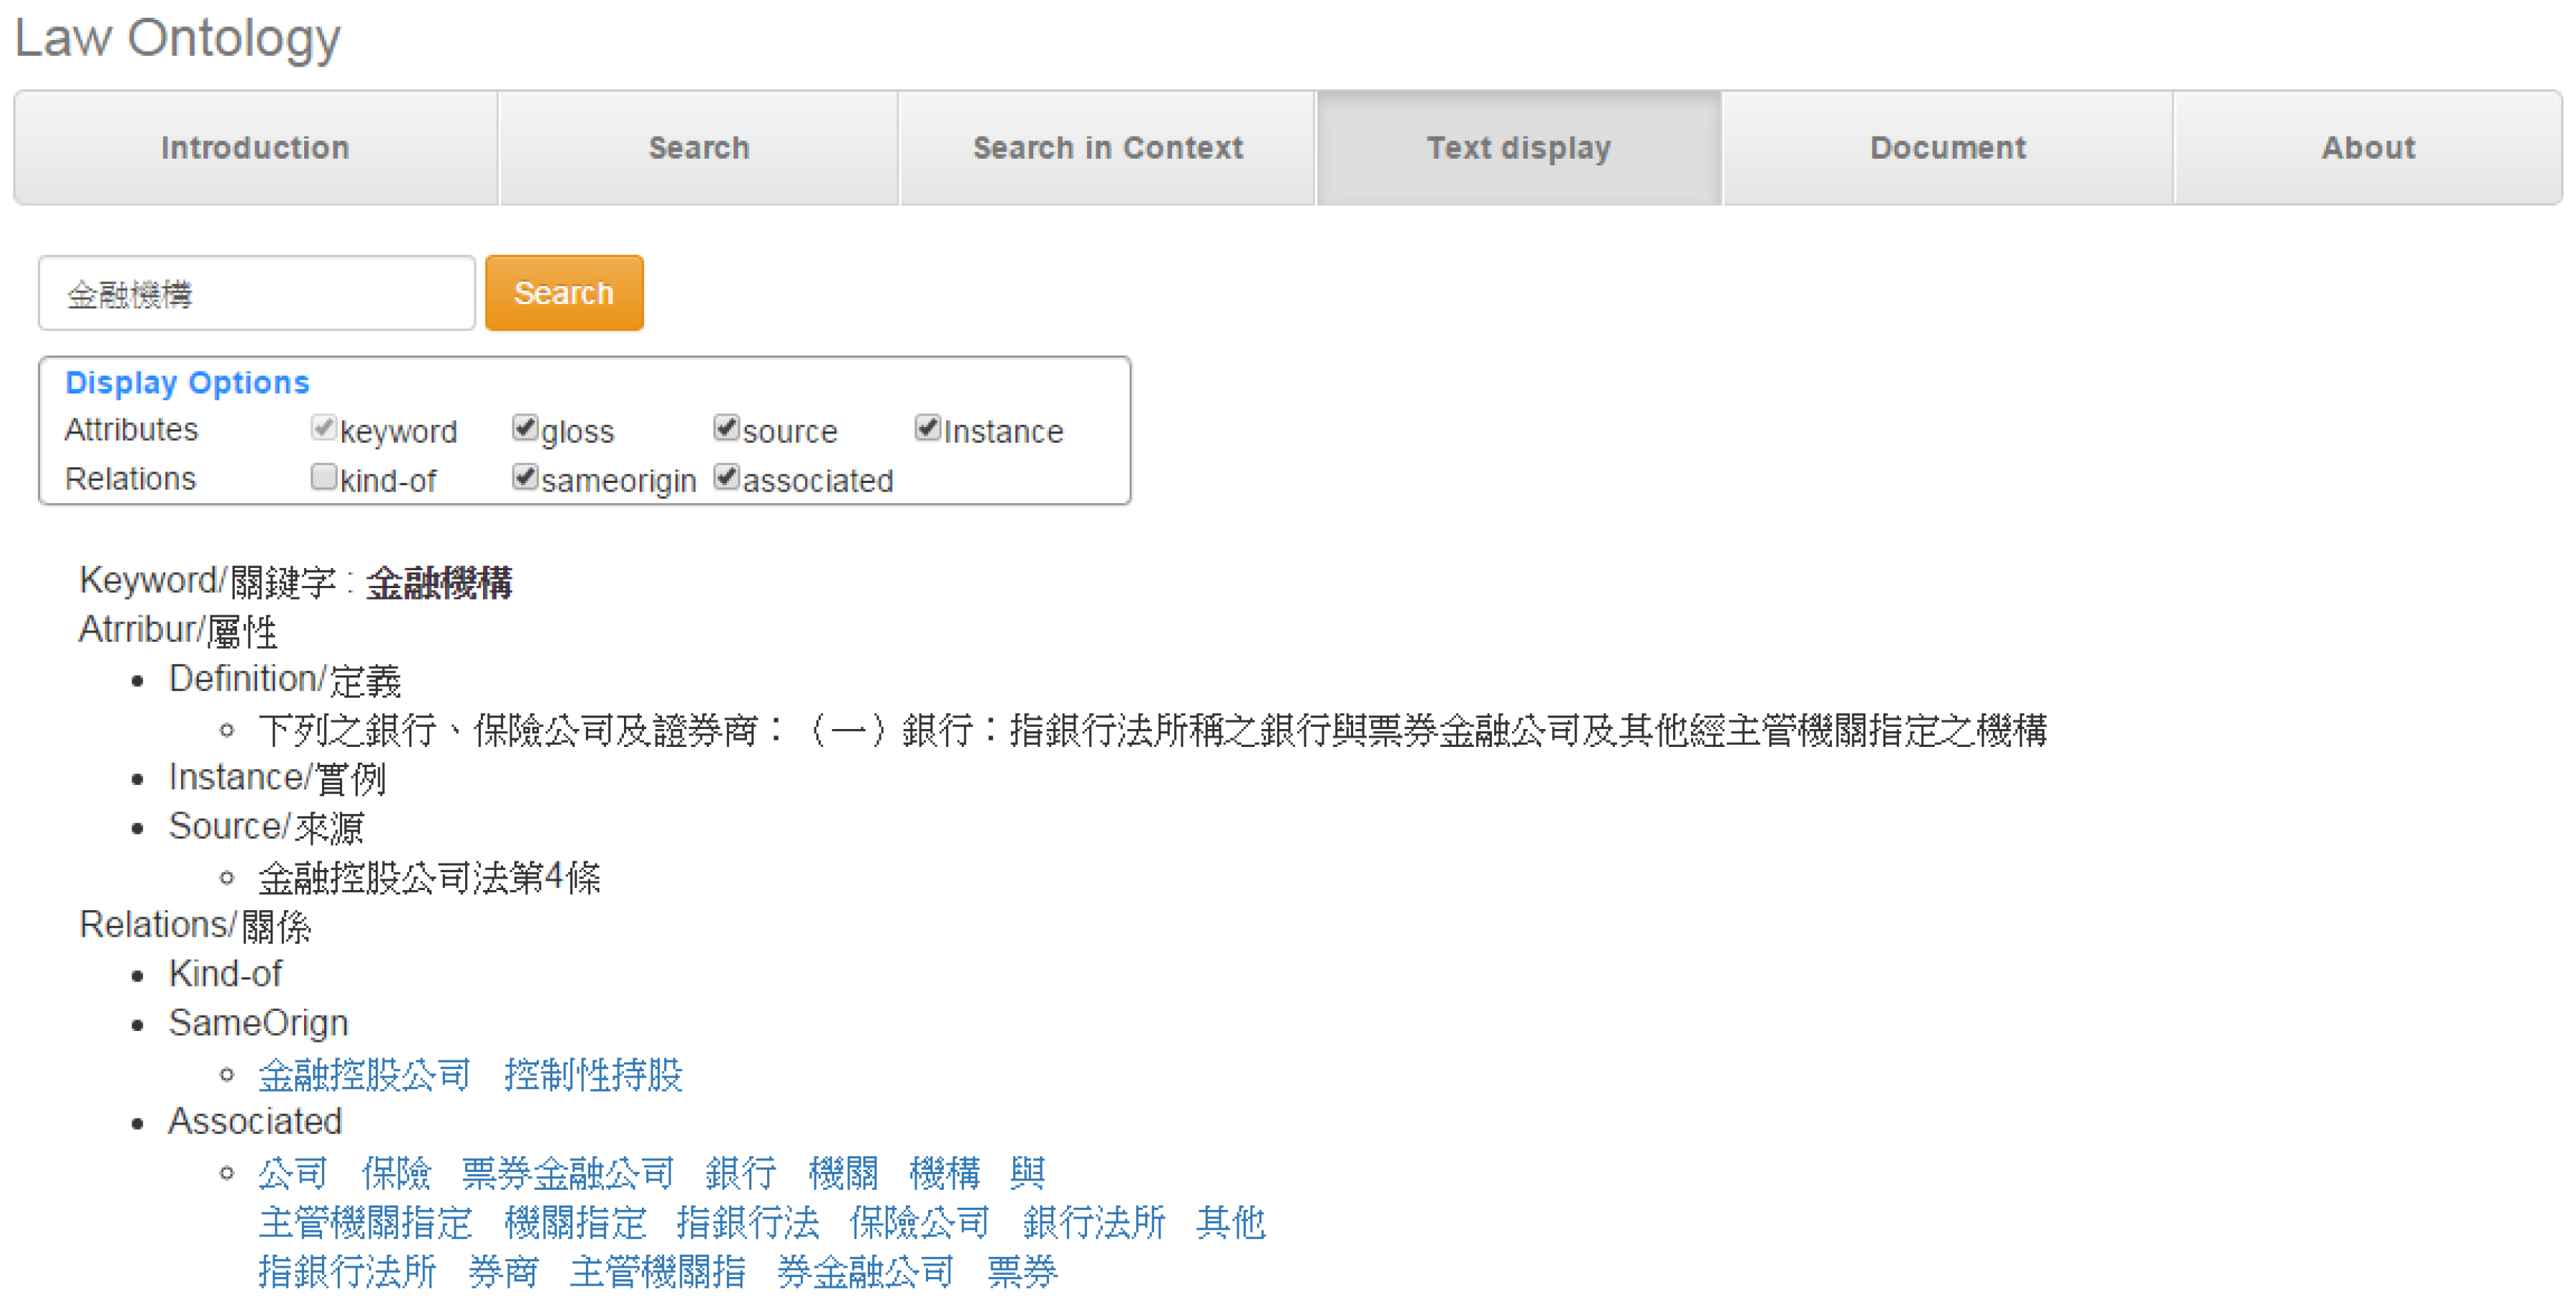Click the Law Ontology page title

178,38
